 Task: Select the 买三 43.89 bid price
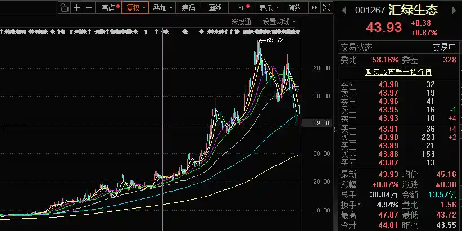pos(388,146)
